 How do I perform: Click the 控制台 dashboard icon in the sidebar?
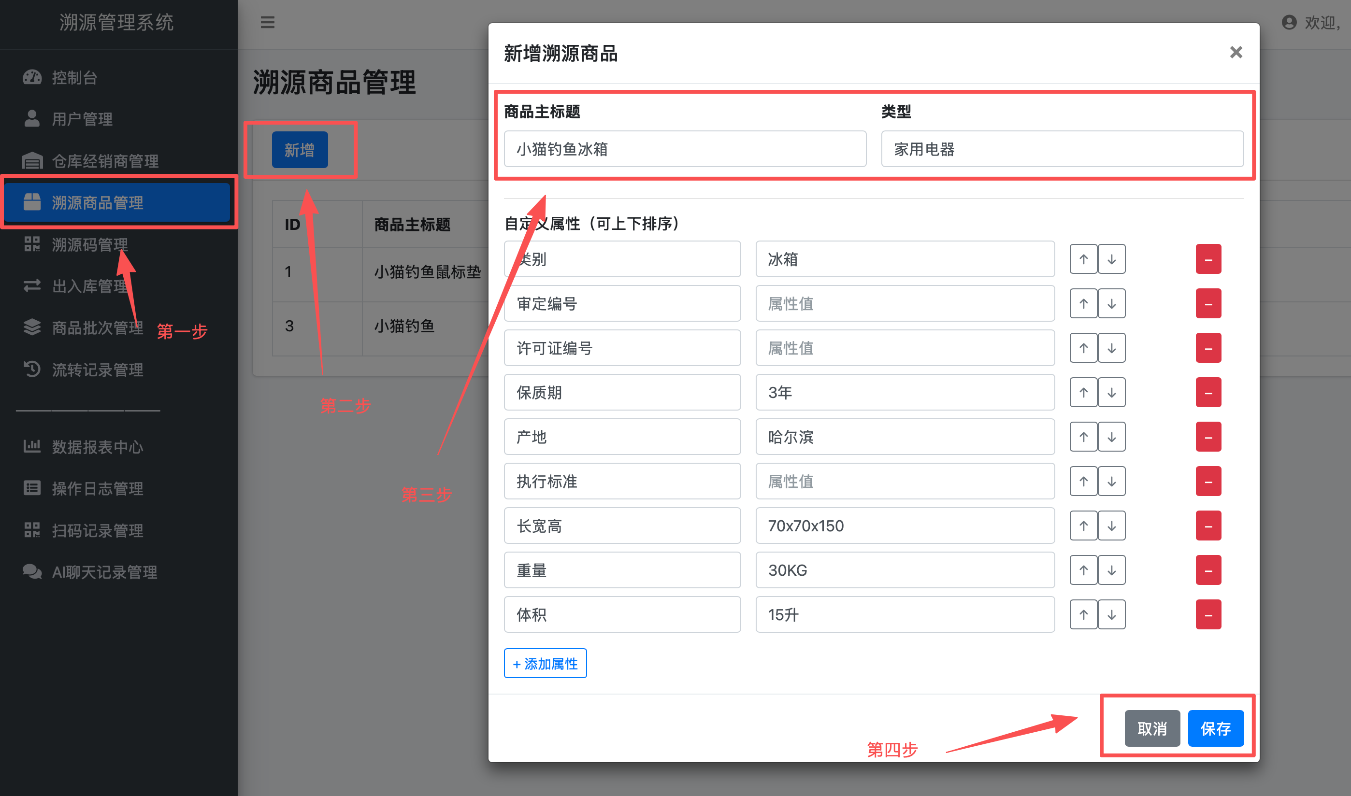[x=32, y=77]
